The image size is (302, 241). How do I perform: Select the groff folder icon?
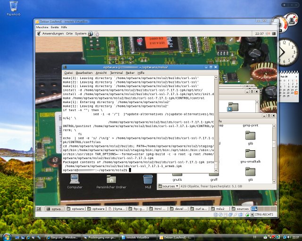click(x=214, y=175)
